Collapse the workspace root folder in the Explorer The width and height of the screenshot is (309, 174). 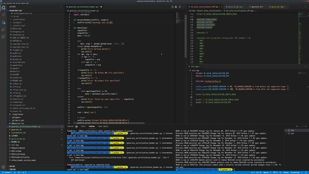click(x=15, y=11)
